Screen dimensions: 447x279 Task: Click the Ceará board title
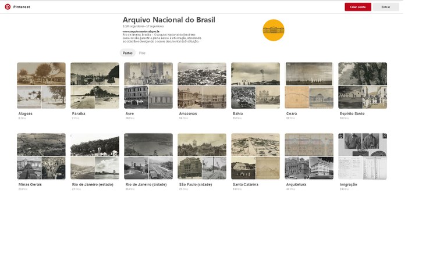tap(292, 113)
